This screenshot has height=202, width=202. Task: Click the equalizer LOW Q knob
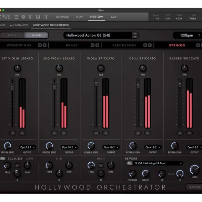tap(17, 174)
